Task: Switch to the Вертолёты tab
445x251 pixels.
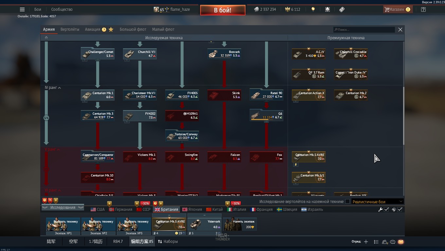Action: coord(70,29)
